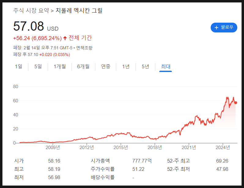This screenshot has width=244, height=188.
Task: Select the 1년 range tab
Action: [126, 66]
